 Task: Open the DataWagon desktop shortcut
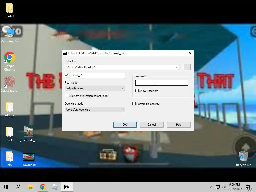10,84
